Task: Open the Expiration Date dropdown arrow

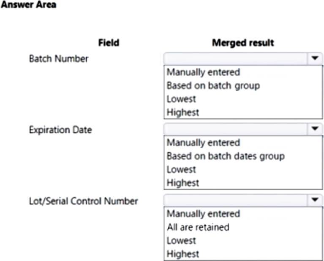Action: pos(314,129)
